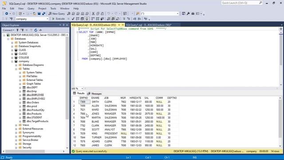Click the Disconnect plug icon in Object Explorer

pyautogui.click(x=22, y=30)
